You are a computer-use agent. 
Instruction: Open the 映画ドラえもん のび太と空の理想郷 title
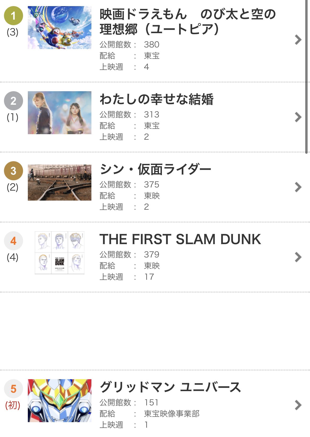(x=188, y=21)
